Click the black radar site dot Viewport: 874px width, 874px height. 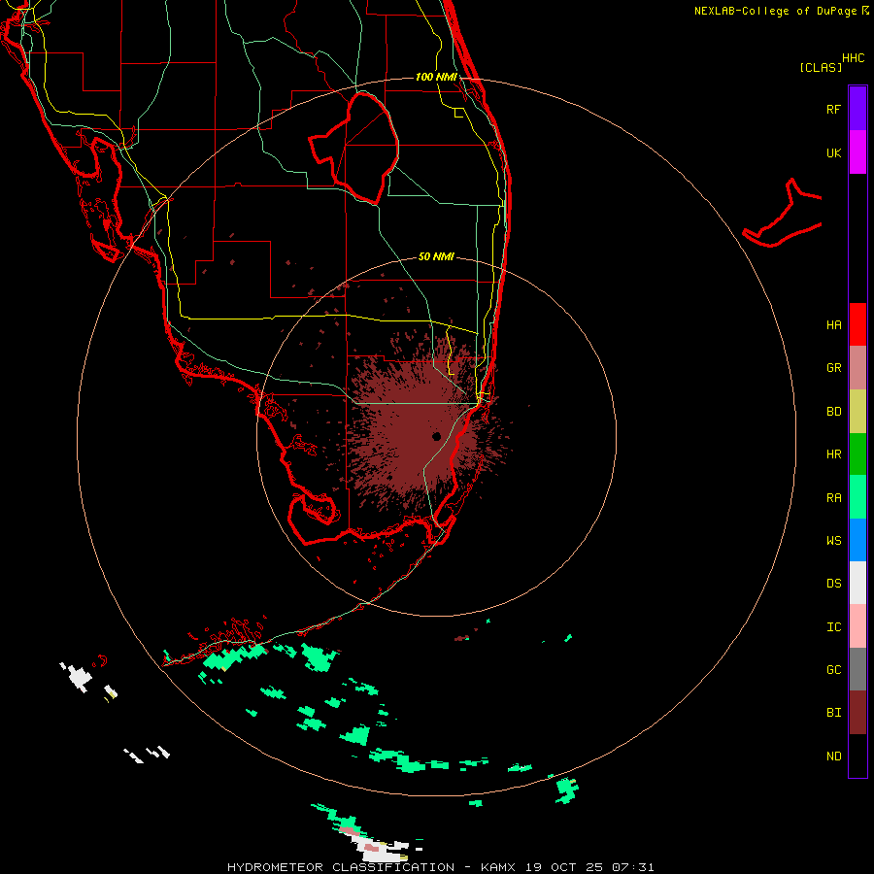pyautogui.click(x=436, y=436)
